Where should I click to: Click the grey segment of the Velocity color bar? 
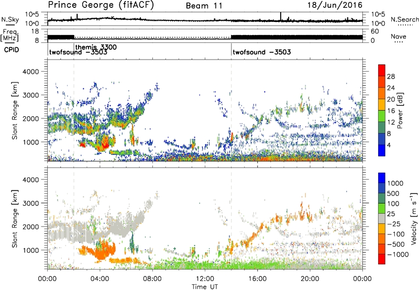tap(382, 218)
